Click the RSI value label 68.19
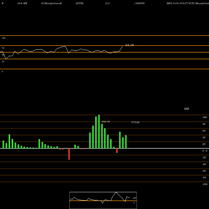The image size is (209, 209). (130, 45)
